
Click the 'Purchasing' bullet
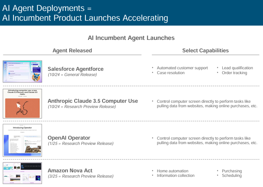click(232, 171)
